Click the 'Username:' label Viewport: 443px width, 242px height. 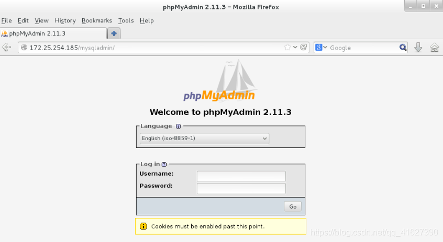pos(157,174)
